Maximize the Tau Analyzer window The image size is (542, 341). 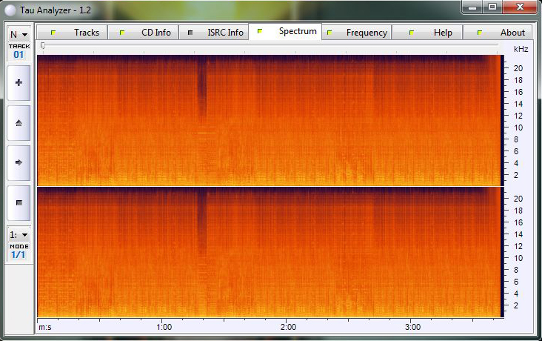(492, 7)
